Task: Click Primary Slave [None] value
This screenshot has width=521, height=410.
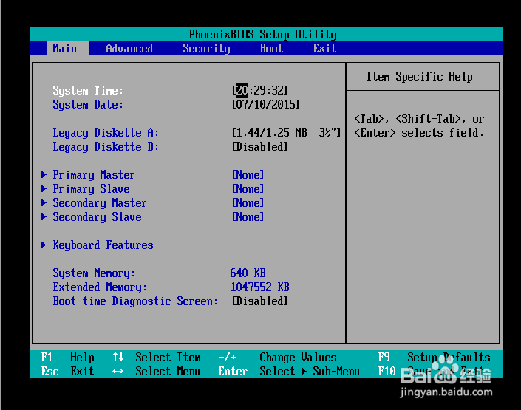Action: click(x=248, y=188)
